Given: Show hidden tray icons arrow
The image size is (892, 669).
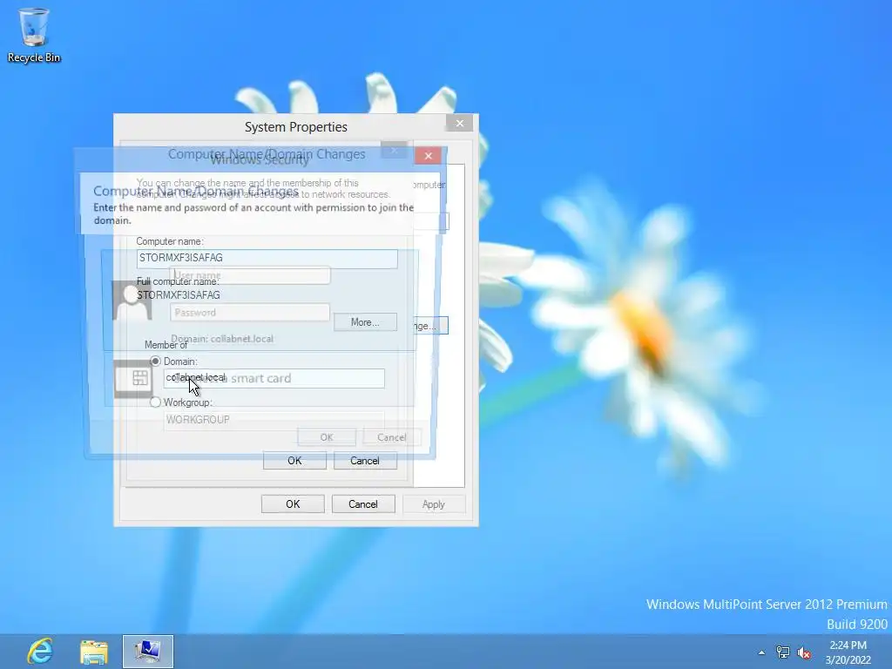Looking at the screenshot, I should pos(761,652).
